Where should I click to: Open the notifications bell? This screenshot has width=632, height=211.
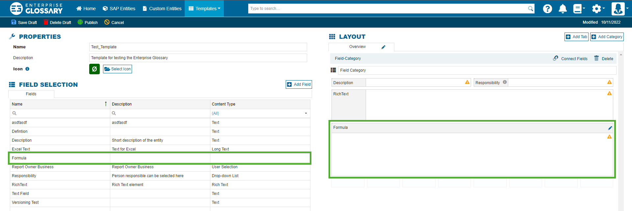coord(563,9)
